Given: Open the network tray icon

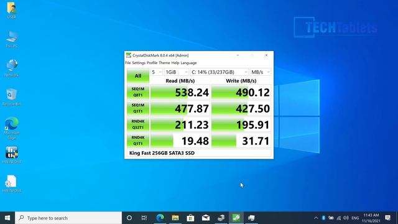Looking at the screenshot, I should click(338, 218).
